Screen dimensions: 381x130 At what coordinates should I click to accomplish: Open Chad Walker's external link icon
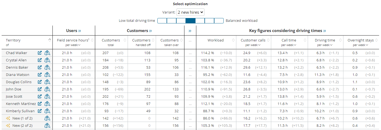[x=40, y=53]
